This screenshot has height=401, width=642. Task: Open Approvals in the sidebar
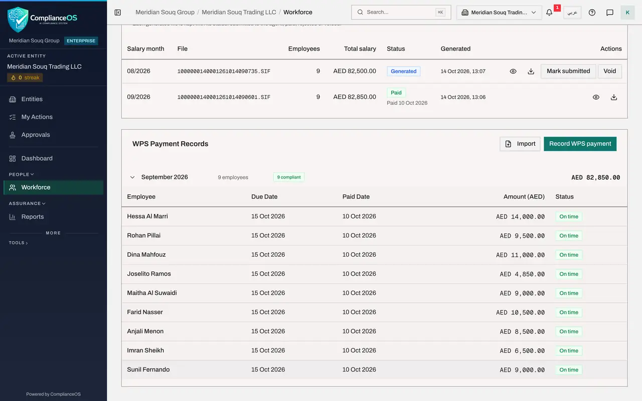pyautogui.click(x=54, y=135)
